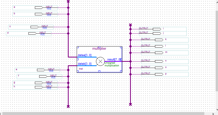The image size is (218, 115).
Task: Select output pin symbol for j
Action: pyautogui.click(x=157, y=34)
